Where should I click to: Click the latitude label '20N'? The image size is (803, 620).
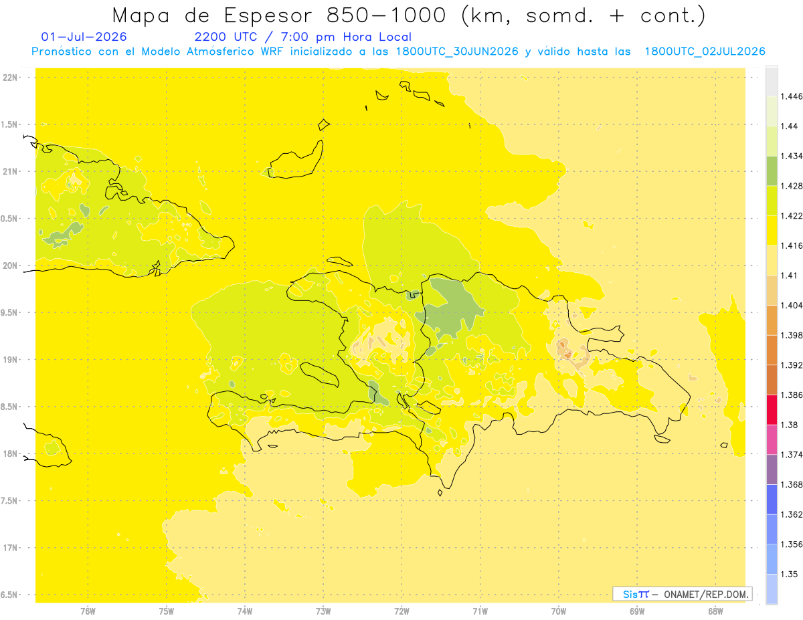click(11, 266)
